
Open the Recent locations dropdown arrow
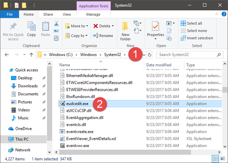pos(24,55)
